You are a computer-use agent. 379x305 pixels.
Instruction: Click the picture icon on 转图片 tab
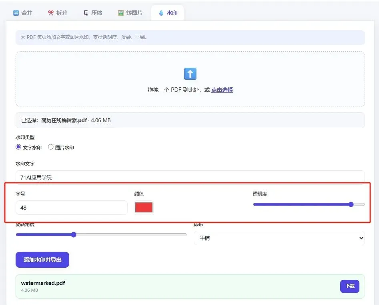(120, 13)
